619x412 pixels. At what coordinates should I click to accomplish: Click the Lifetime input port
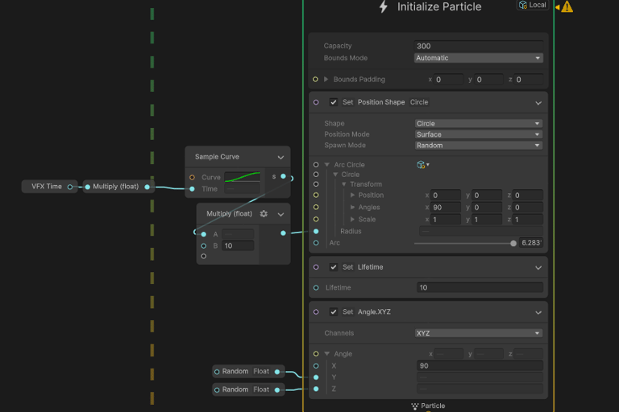coord(316,287)
